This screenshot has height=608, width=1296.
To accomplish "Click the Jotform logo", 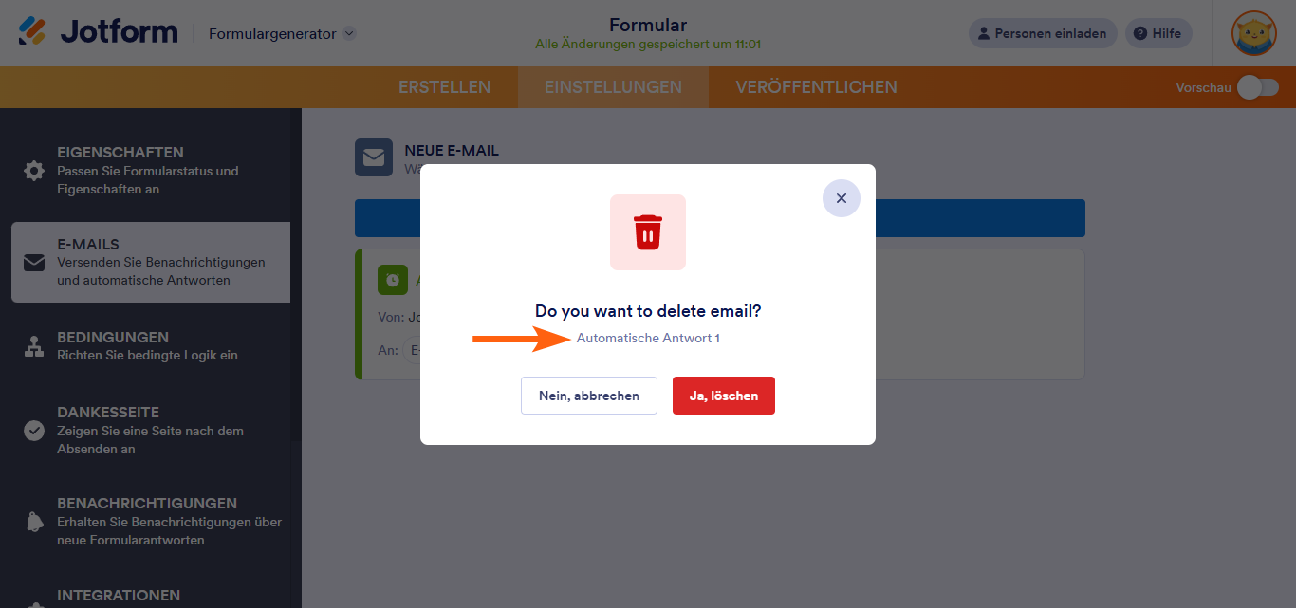I will tap(98, 31).
